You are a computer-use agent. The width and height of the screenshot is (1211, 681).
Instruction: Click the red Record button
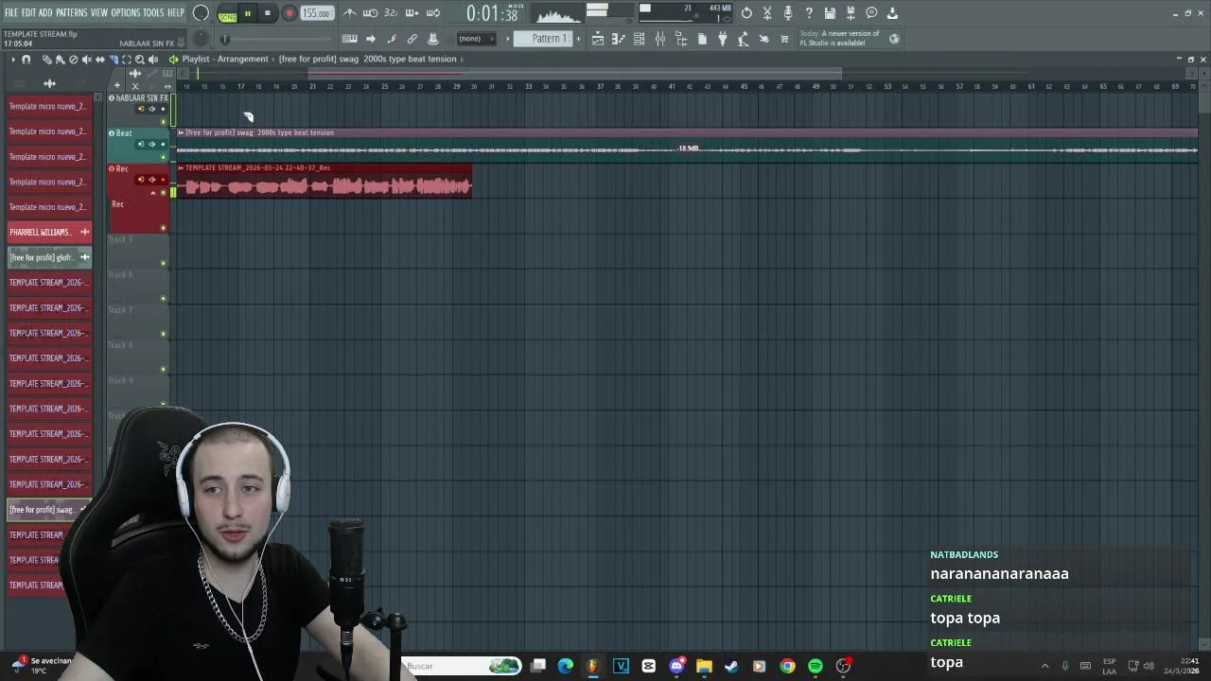pyautogui.click(x=290, y=13)
